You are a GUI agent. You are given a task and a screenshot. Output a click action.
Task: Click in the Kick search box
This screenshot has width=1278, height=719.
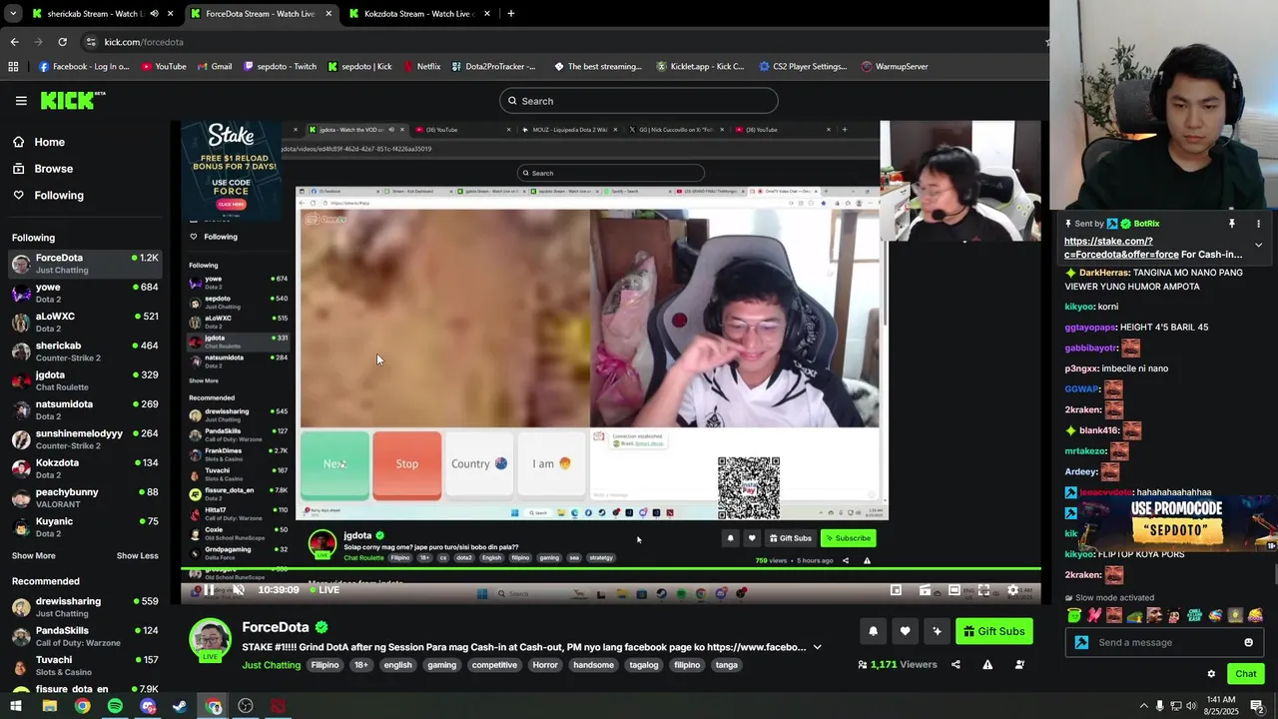point(639,101)
